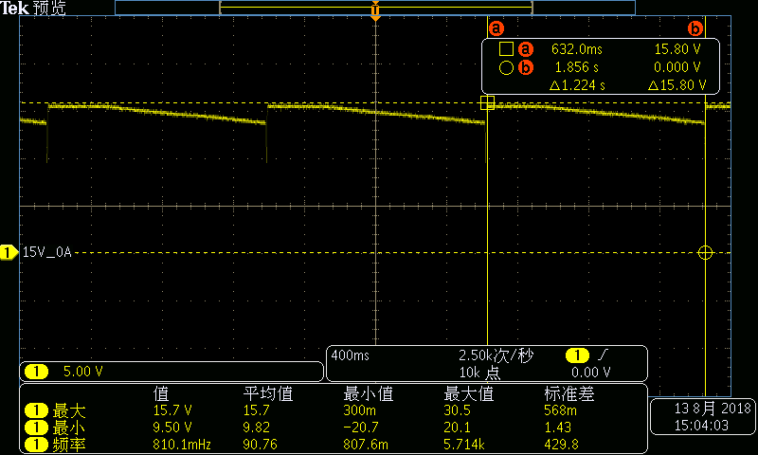Image resolution: width=758 pixels, height=455 pixels.
Task: Click the minimum value 9.50 V
Action: click(x=172, y=428)
